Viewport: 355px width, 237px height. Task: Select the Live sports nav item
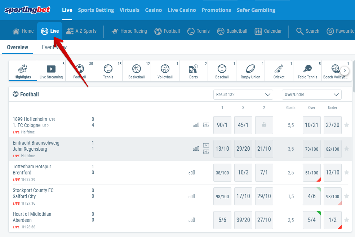click(50, 31)
